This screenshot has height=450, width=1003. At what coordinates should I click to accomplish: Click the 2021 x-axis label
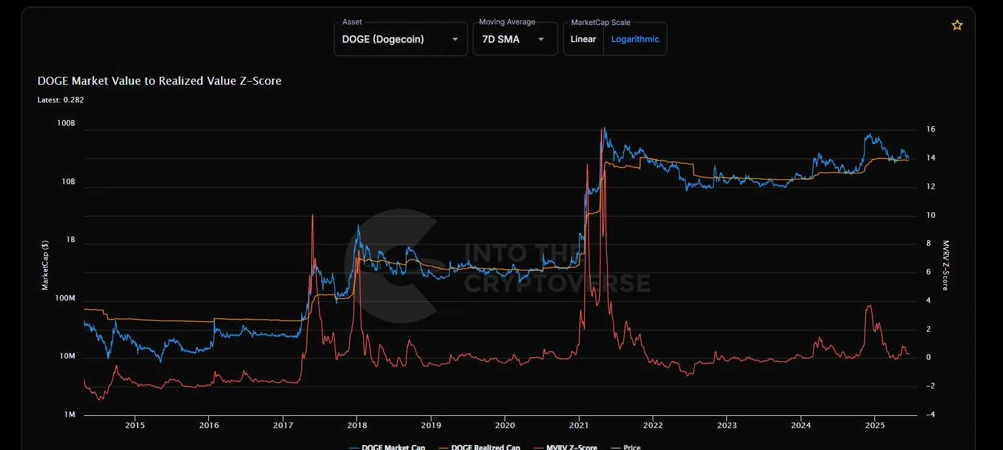tap(579, 425)
